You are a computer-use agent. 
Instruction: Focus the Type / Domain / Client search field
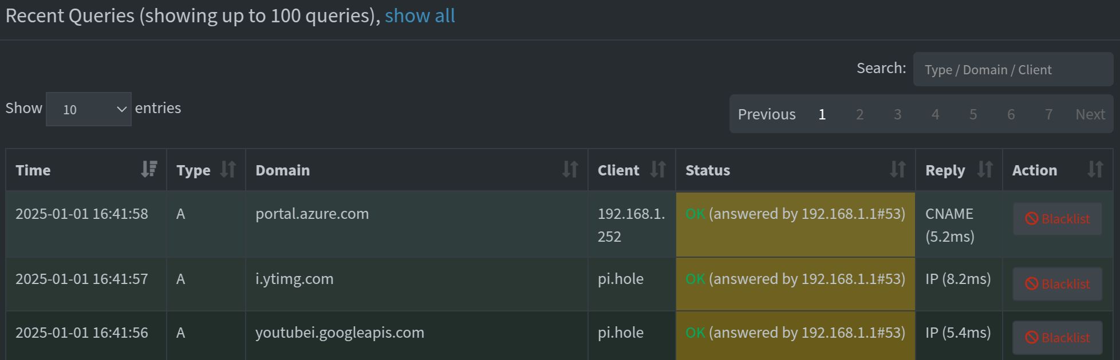(1013, 69)
